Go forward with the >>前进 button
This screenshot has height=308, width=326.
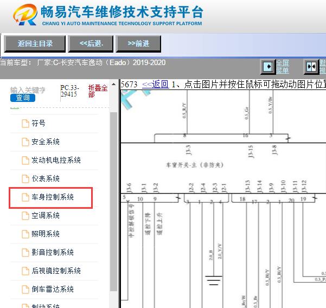[x=138, y=43]
